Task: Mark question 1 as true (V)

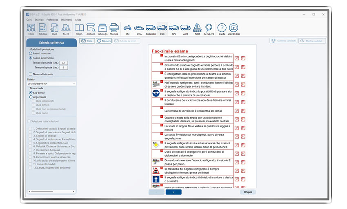Action: pyautogui.click(x=237, y=58)
